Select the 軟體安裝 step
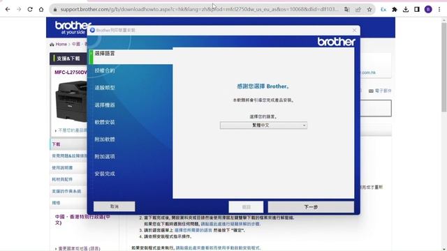Image resolution: width=447 pixels, height=251 pixels. tap(105, 122)
